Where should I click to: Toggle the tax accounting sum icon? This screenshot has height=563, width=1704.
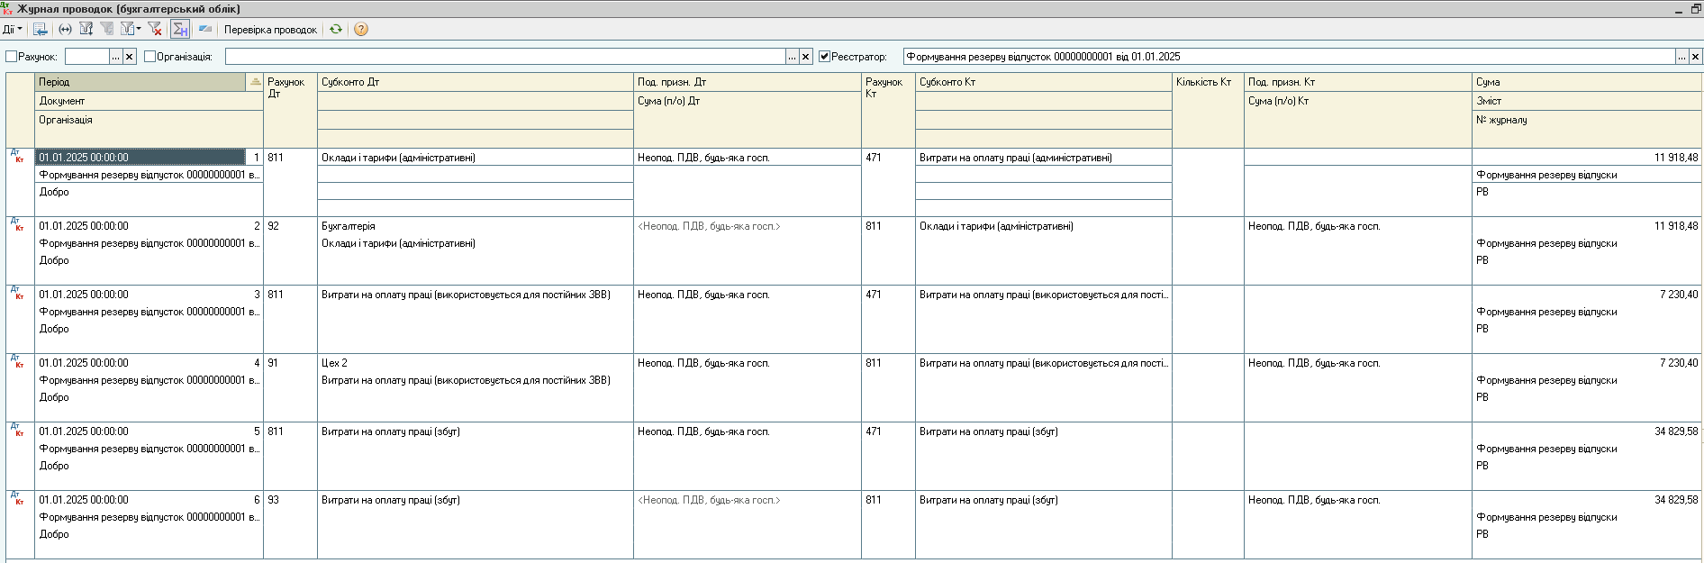[x=180, y=30]
